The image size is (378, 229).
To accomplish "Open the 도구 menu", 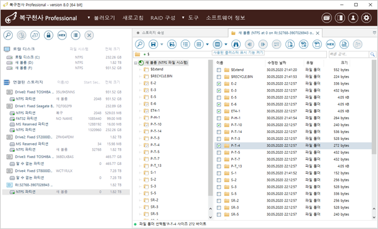I will (193, 18).
